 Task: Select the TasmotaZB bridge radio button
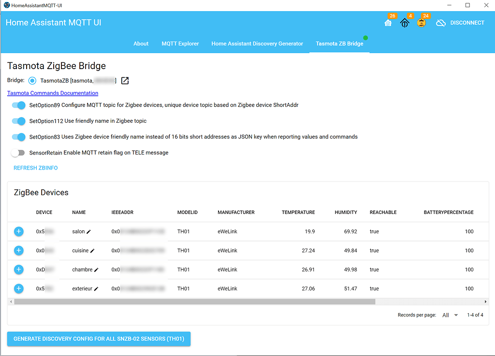pyautogui.click(x=32, y=81)
